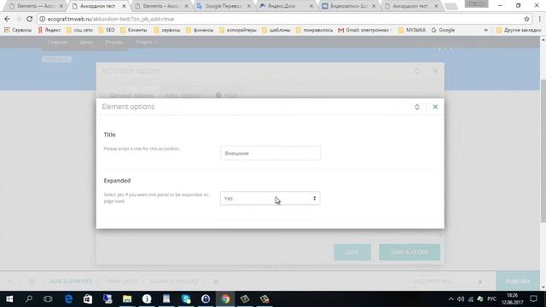Toggle the Element options expand/collapse arrows
Screen dimensions: 546x307
coord(417,107)
